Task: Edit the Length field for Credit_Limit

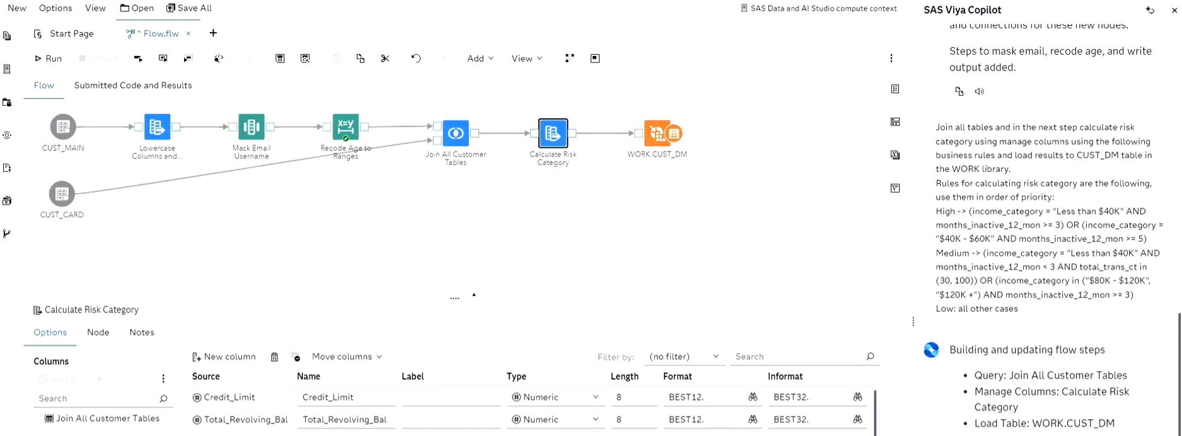Action: 634,398
